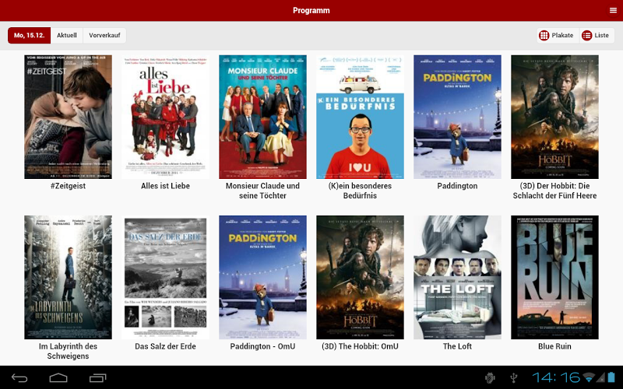This screenshot has width=623, height=389.
Task: Open the Paddington poster in first row
Action: point(457,117)
